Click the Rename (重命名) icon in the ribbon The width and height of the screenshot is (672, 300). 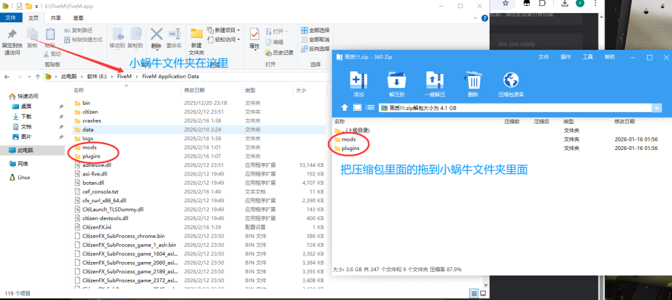174,35
